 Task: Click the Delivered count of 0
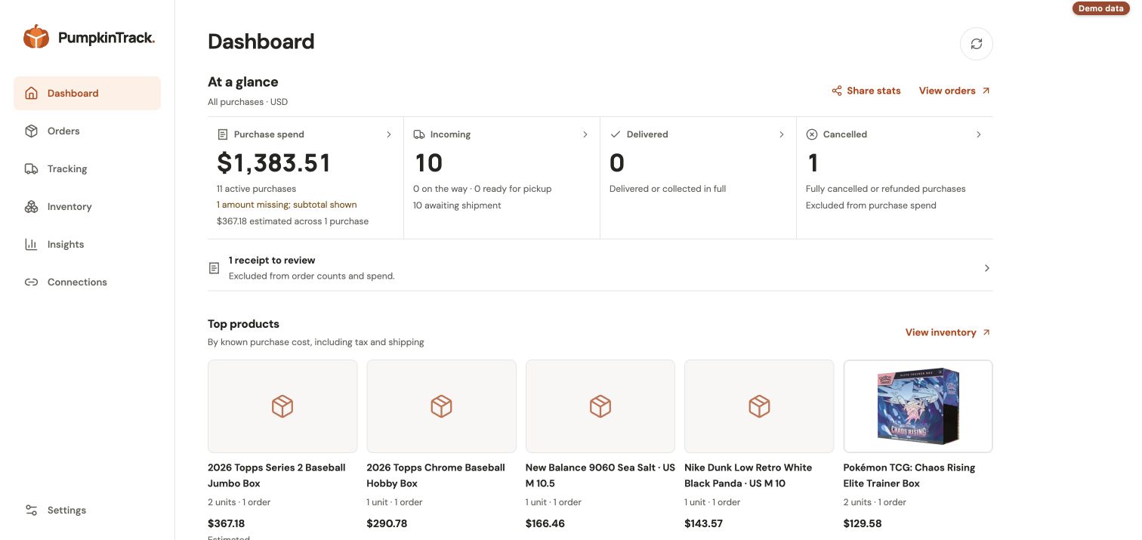[x=617, y=162]
